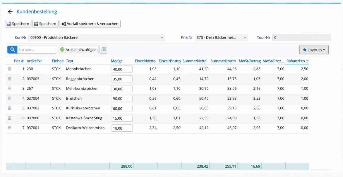Remove Mehrkornbrötchen using its trash icon
Screen dimensions: 343x177
(x=9, y=88)
